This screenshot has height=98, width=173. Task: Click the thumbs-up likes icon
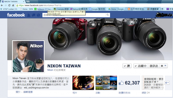pyautogui.click(x=121, y=83)
